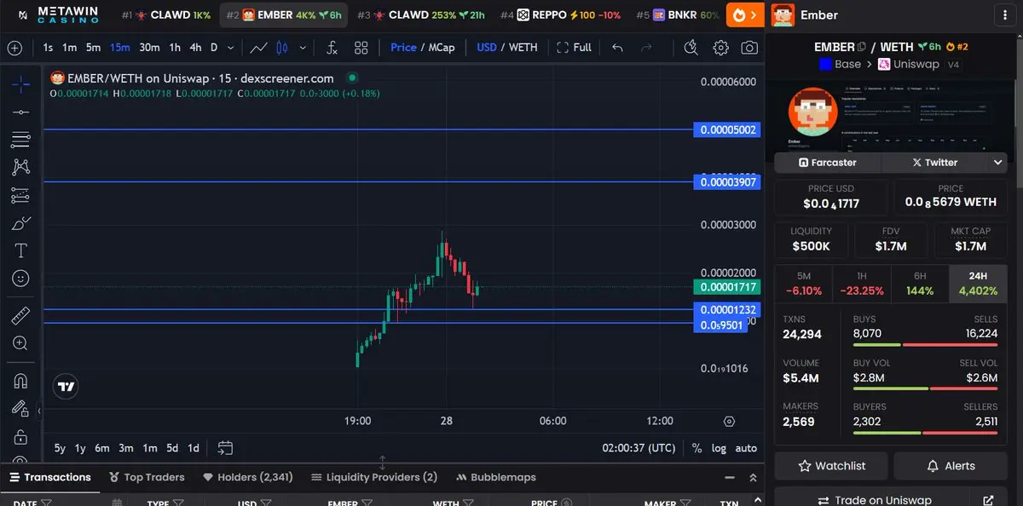Image resolution: width=1023 pixels, height=506 pixels.
Task: Set chart range to 5d
Action: 172,448
